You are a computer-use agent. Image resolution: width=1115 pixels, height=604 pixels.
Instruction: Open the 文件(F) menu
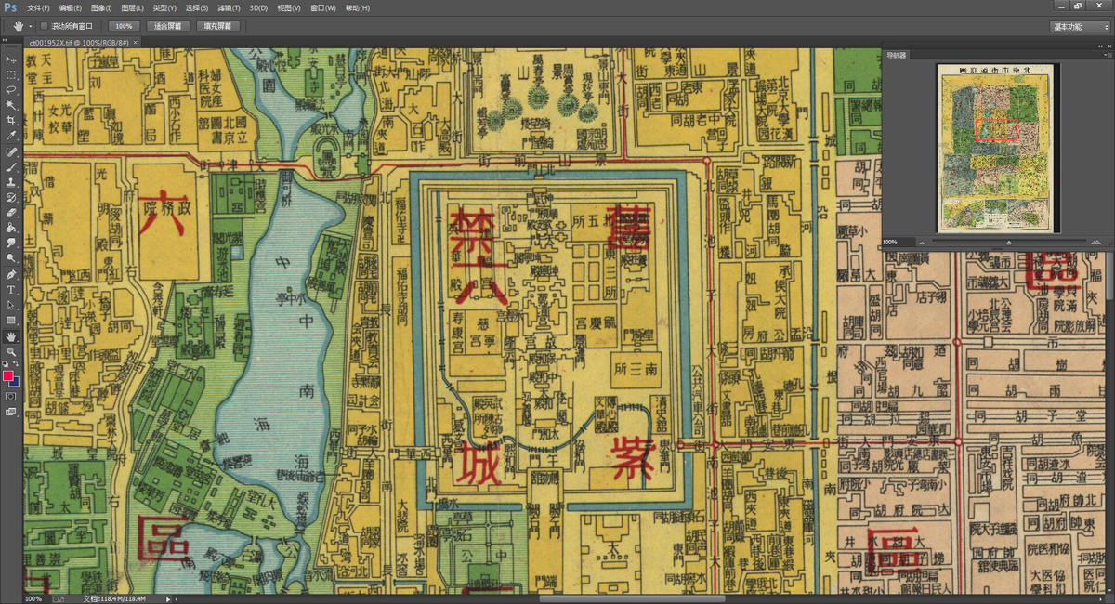pos(38,7)
